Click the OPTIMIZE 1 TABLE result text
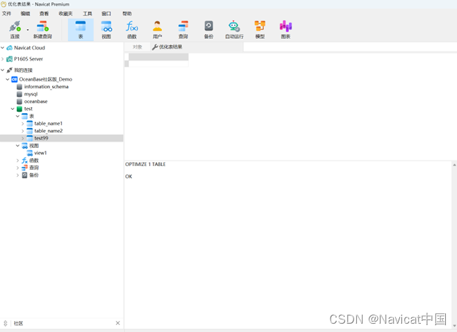 (x=145, y=164)
